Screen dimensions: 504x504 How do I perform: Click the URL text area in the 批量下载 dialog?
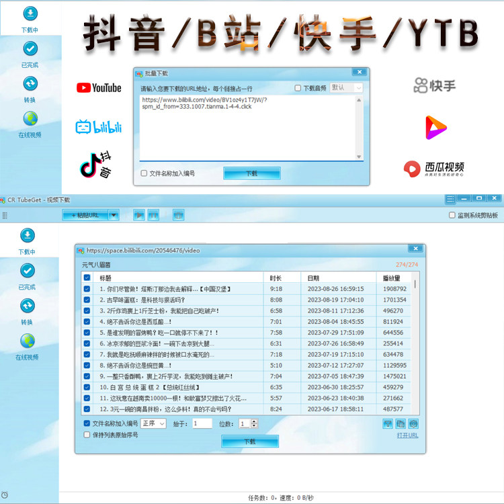point(248,127)
